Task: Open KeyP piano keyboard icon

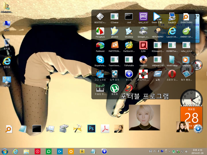Action: pyautogui.click(x=100, y=88)
